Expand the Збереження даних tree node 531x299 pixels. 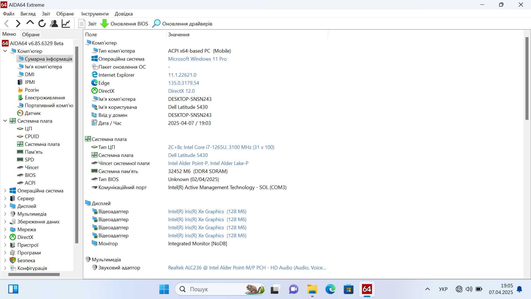[x=5, y=221]
